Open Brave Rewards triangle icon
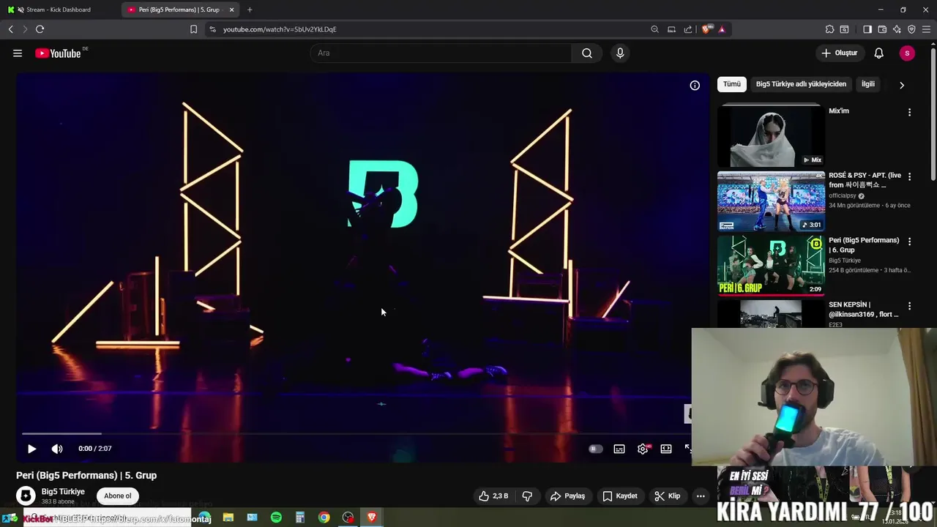Viewport: 937px width, 527px height. coord(722,29)
